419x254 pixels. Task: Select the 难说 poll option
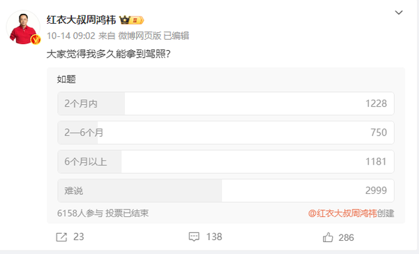(226, 190)
